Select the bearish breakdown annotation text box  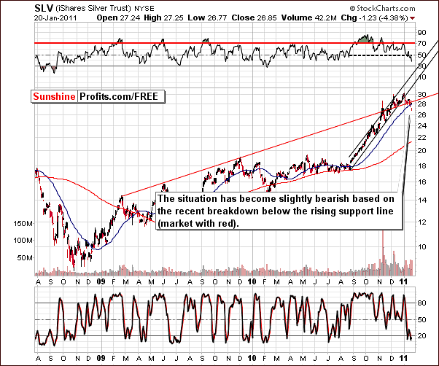click(279, 211)
